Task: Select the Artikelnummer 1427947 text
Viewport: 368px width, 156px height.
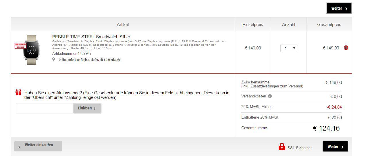Action: 72,53
